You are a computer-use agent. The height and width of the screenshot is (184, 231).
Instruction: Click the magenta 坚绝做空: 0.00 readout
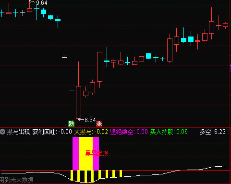click(x=129, y=132)
